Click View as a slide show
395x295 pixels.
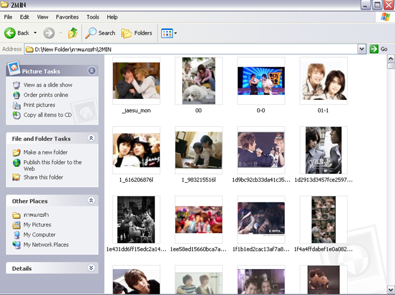click(x=48, y=85)
